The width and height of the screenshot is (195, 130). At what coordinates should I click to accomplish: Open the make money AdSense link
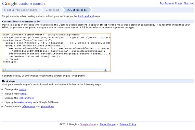[x=25, y=102]
